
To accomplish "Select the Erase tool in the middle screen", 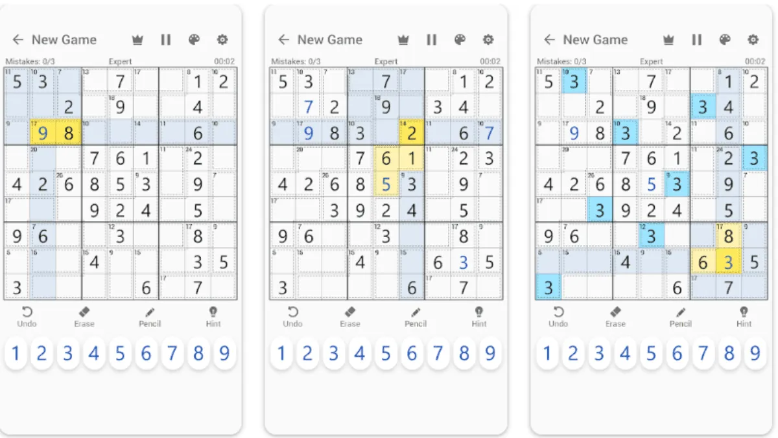I will coord(350,316).
